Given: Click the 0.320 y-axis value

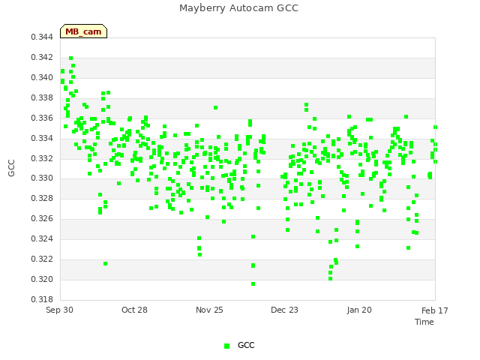Looking at the screenshot, I should coord(42,279).
